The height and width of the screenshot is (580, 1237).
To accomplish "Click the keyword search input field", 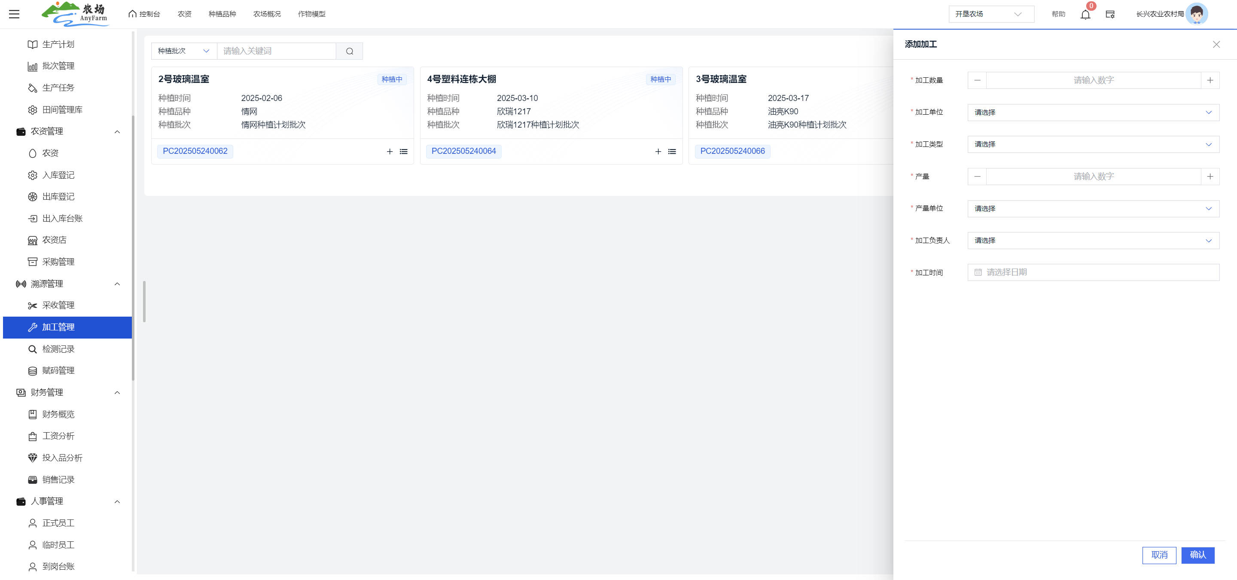I will pyautogui.click(x=276, y=52).
